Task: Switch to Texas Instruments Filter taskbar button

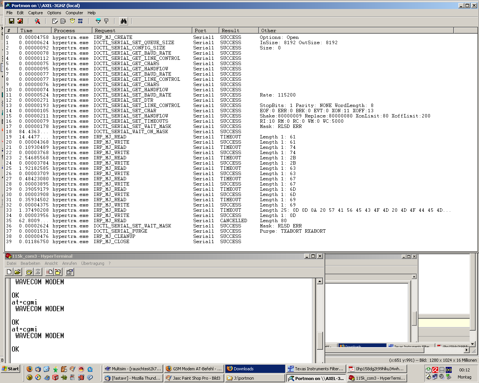Action: pyautogui.click(x=316, y=369)
